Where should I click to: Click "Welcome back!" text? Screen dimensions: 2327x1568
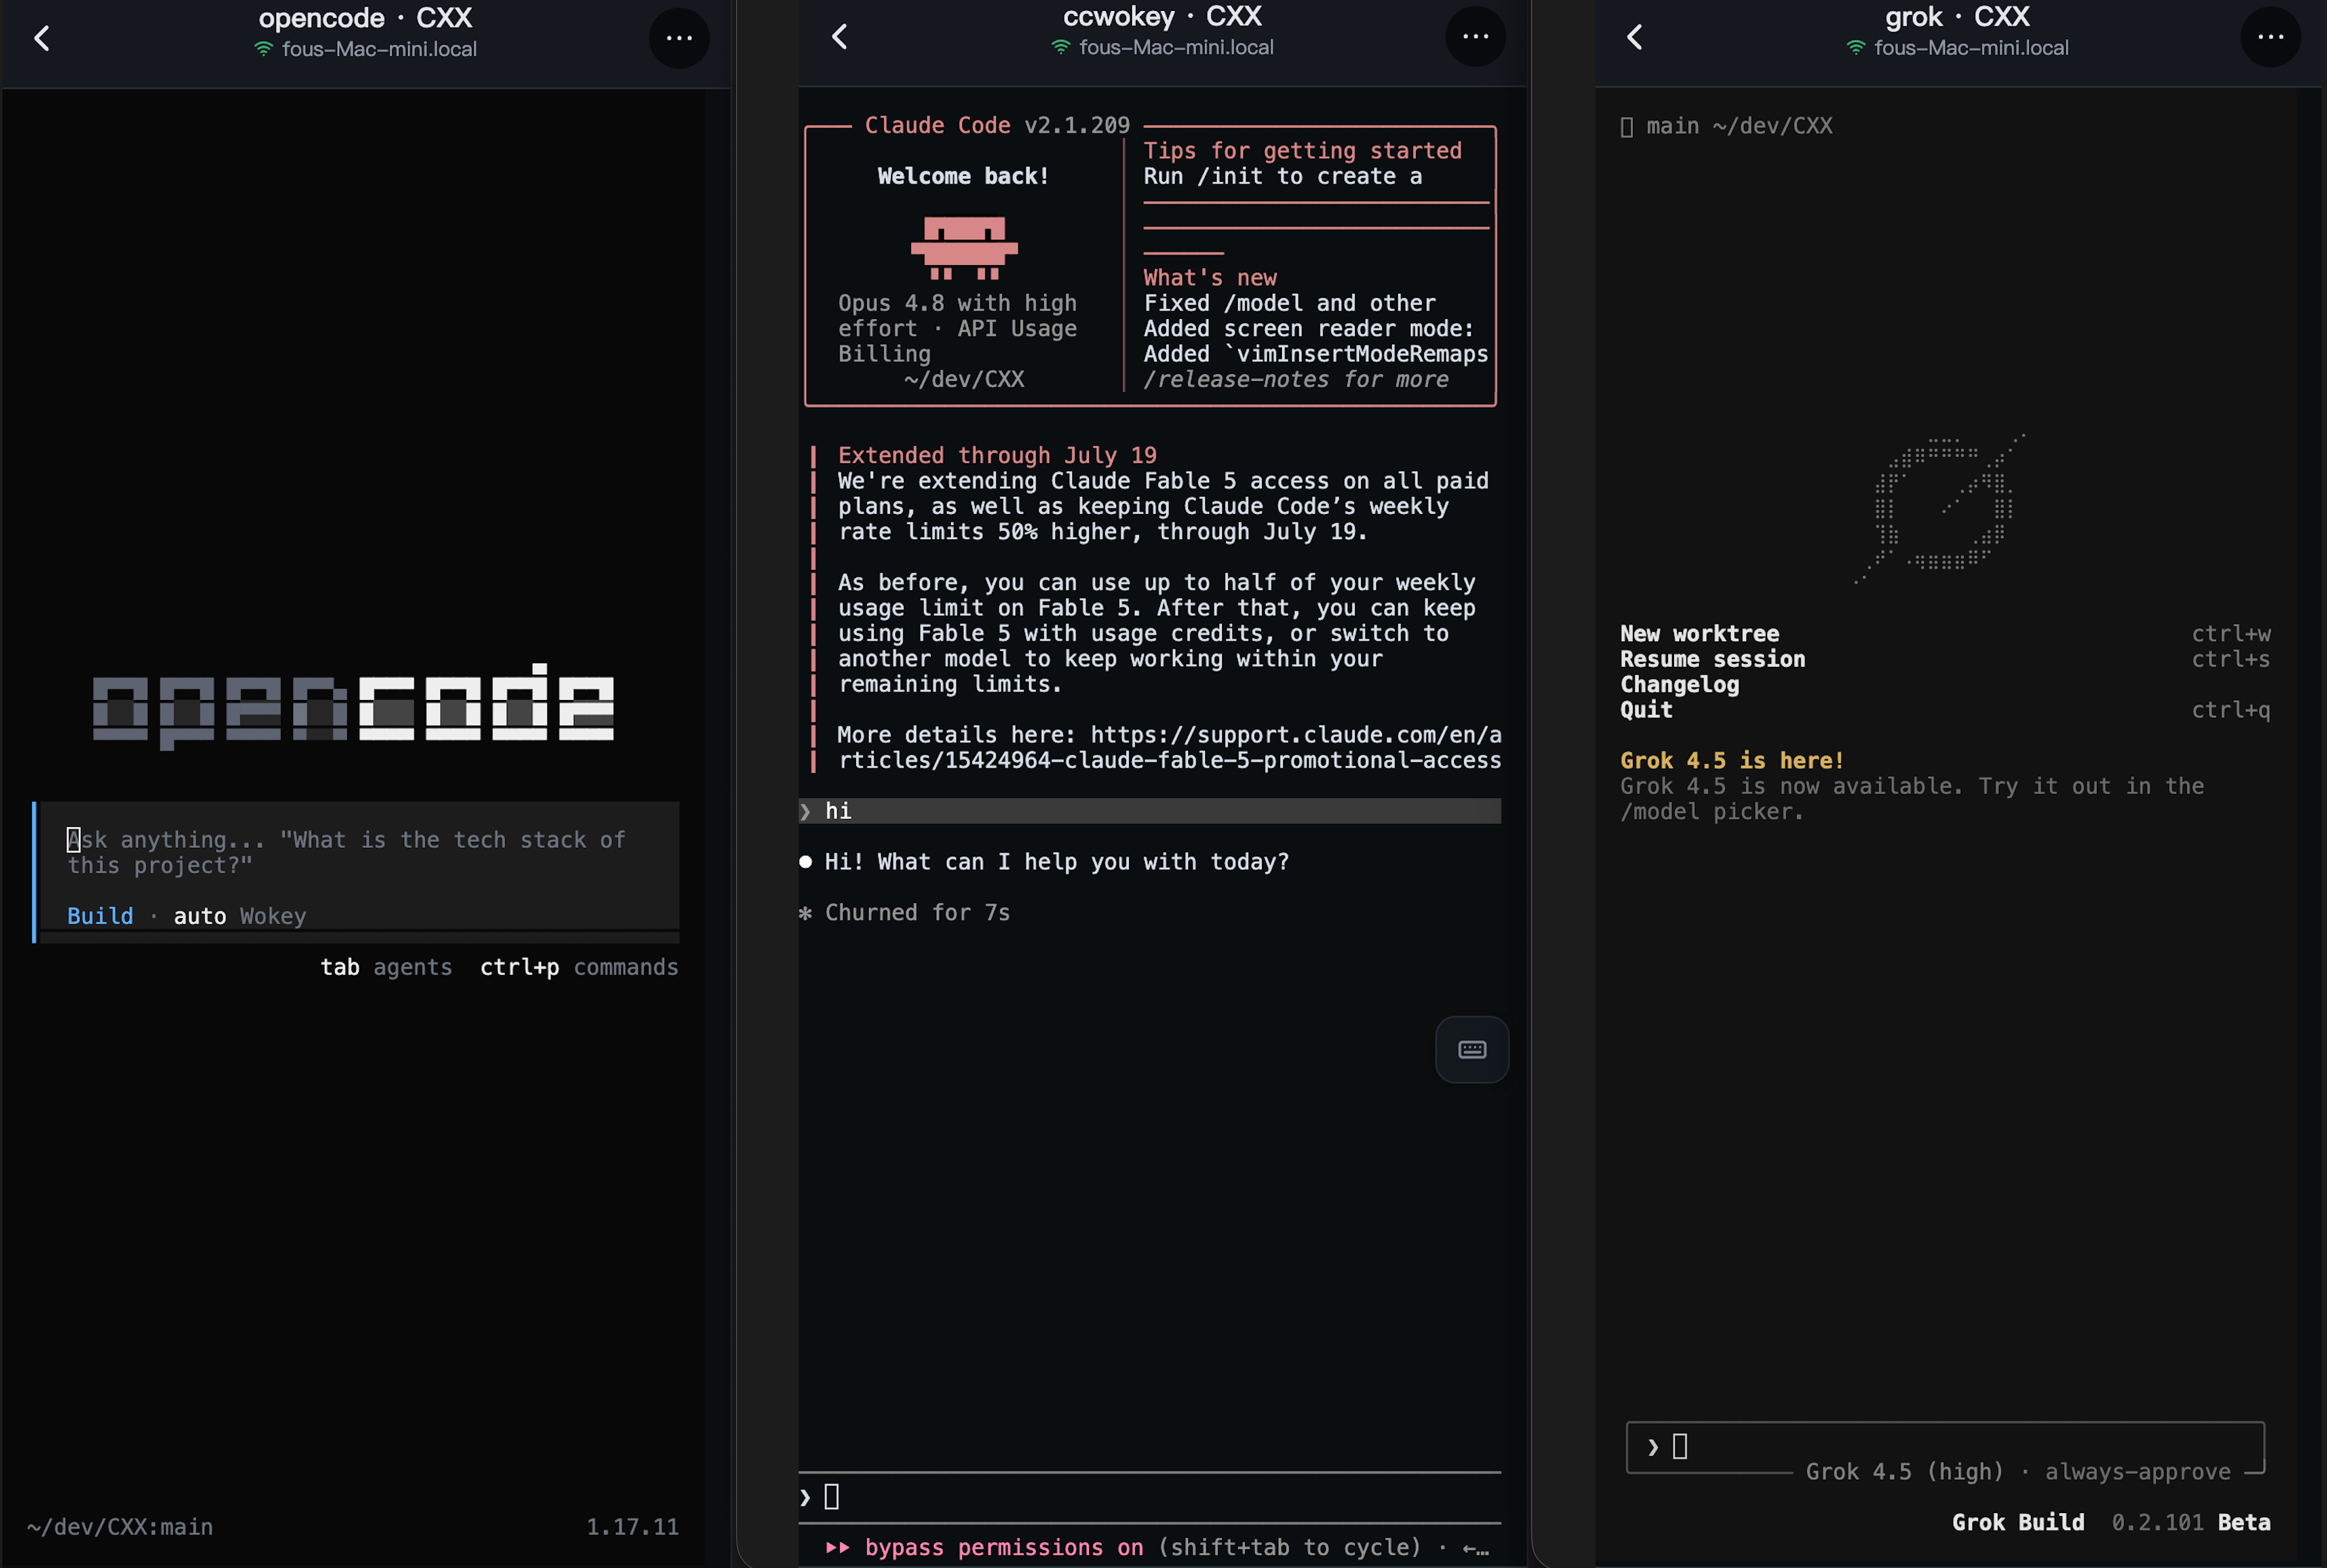963,176
